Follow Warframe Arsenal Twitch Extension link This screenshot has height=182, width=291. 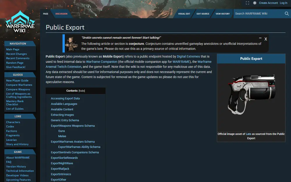click(63, 67)
